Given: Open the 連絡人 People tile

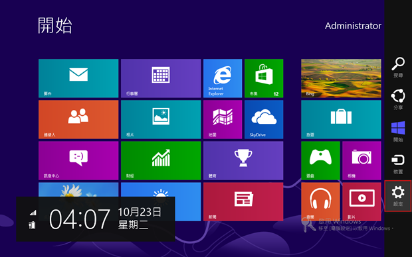Looking at the screenshot, I should click(x=78, y=119).
